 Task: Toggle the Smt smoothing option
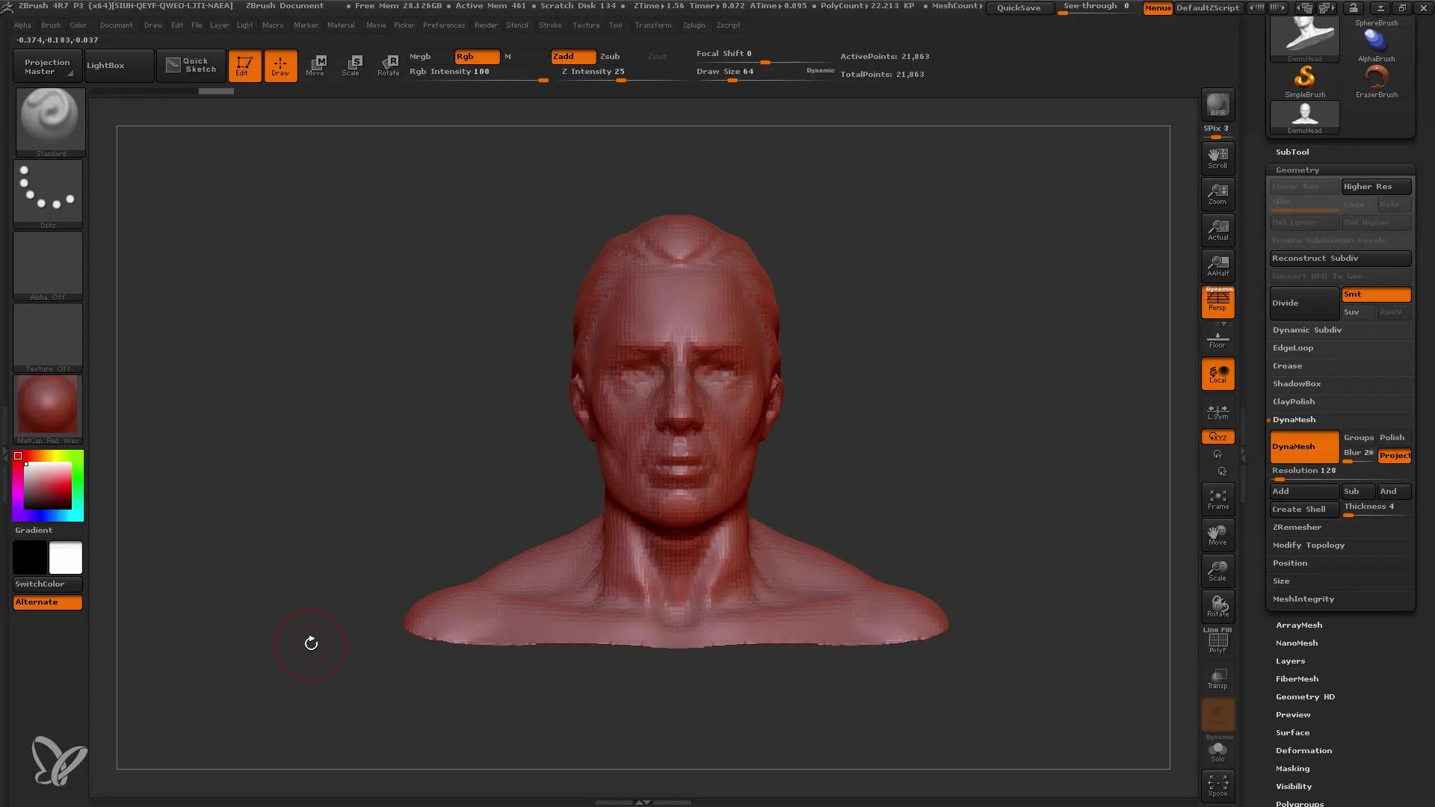coord(1376,294)
